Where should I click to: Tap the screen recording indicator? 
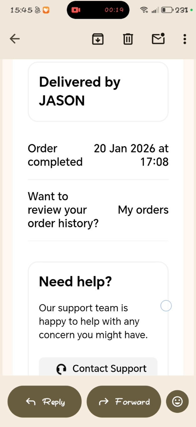pyautogui.click(x=76, y=10)
